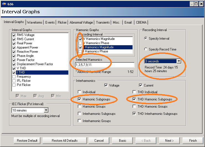This screenshot has height=147, width=205.
Task: Enable THD Harmonic Groups checkbox
Action: (134, 106)
